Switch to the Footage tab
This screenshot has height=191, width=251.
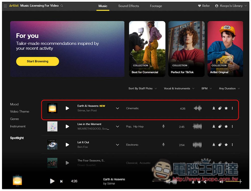[156, 6]
